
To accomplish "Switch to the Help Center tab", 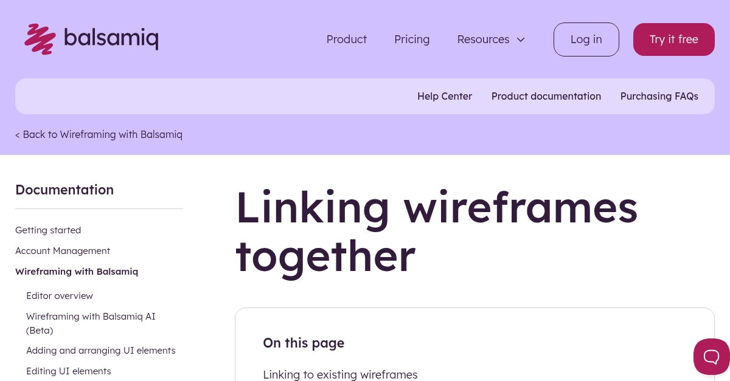I will pos(445,96).
